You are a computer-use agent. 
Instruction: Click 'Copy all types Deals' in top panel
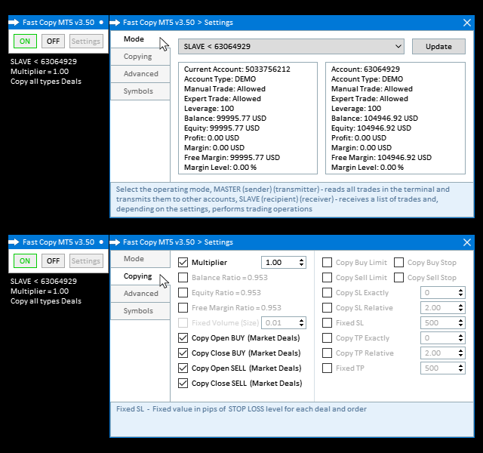(x=46, y=82)
